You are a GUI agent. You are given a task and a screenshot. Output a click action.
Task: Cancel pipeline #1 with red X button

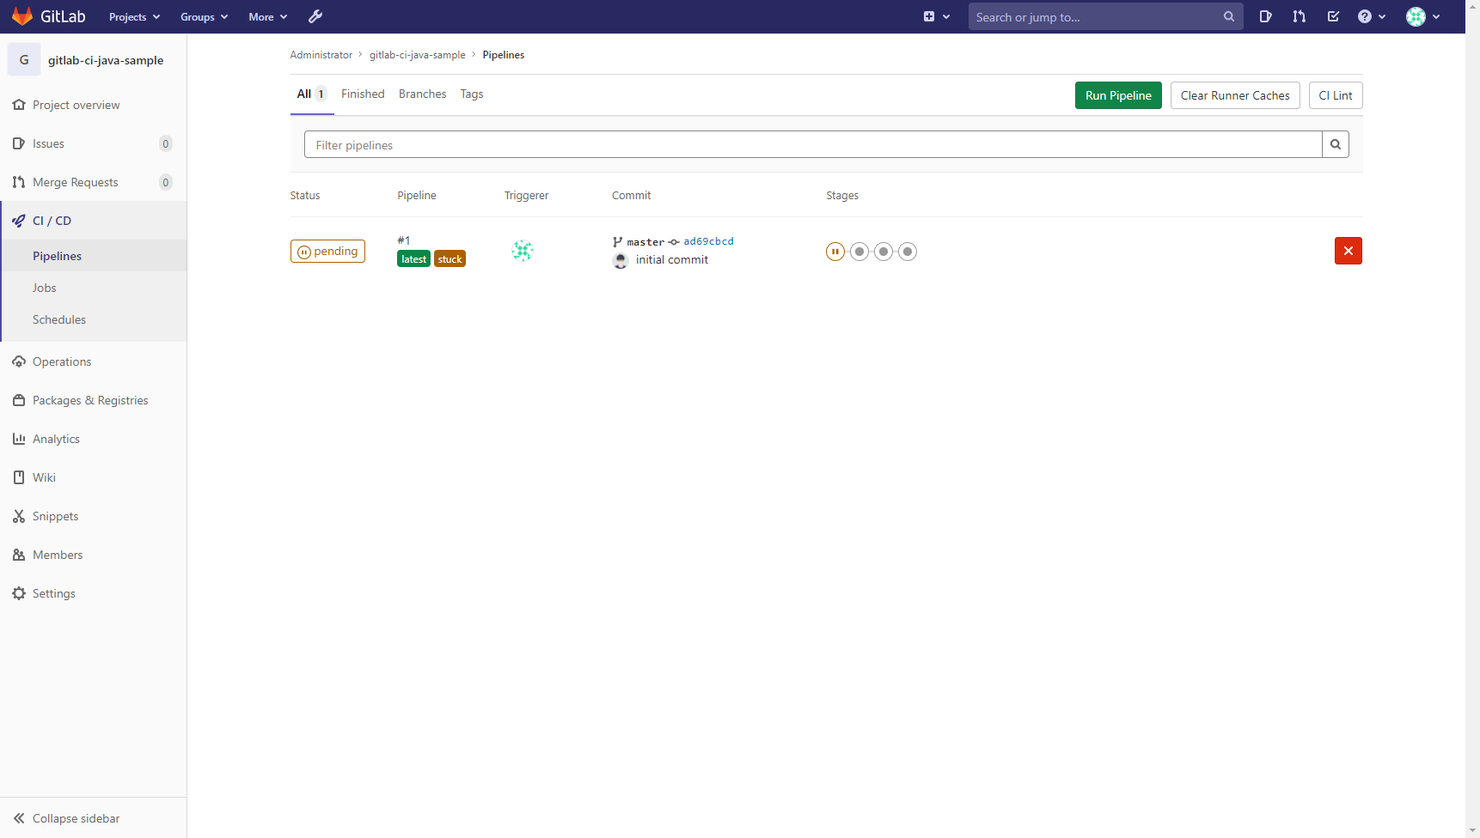tap(1349, 251)
